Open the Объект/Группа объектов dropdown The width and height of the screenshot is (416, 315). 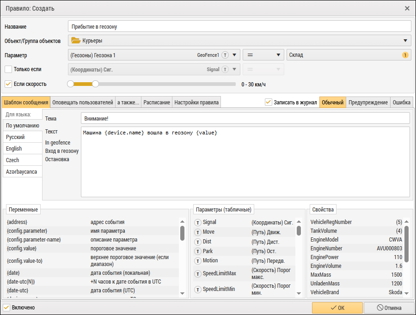[x=405, y=41]
